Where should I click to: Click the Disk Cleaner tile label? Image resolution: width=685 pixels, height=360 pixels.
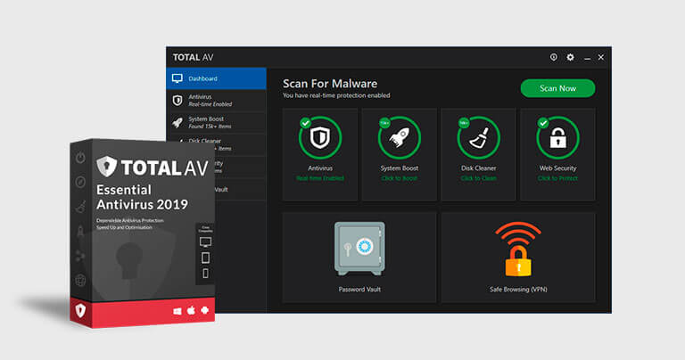(x=478, y=168)
